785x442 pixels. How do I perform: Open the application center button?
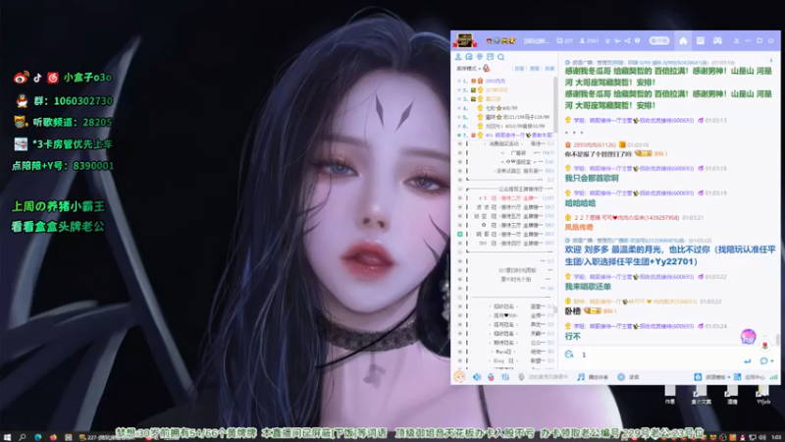click(x=749, y=377)
